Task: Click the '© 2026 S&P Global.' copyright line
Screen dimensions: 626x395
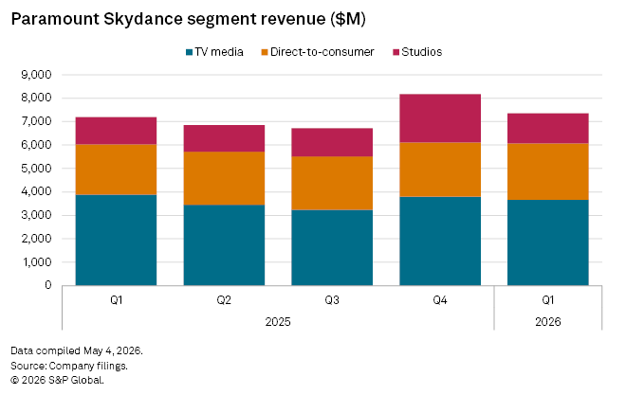Action: tap(57, 380)
